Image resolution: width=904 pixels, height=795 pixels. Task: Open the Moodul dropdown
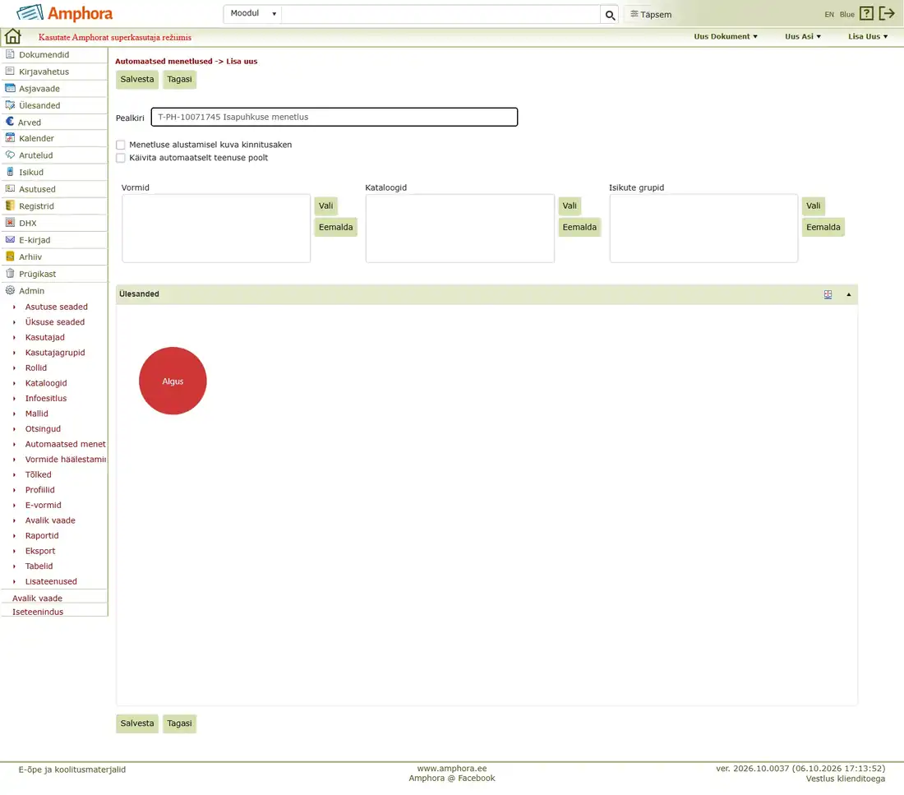click(252, 14)
